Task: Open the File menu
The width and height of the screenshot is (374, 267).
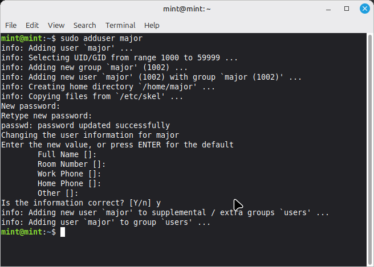Action: click(11, 25)
